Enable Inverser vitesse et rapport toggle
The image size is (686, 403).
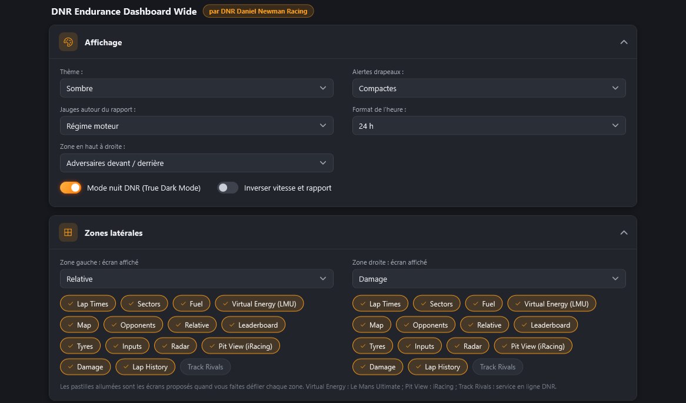coord(228,188)
